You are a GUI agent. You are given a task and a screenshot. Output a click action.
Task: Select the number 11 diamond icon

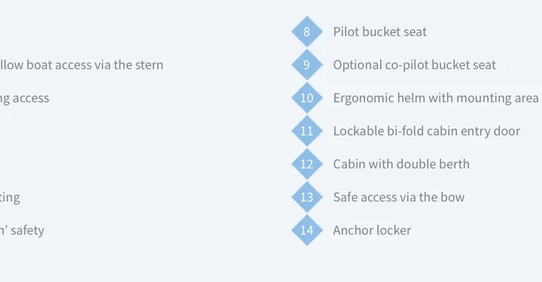click(x=307, y=131)
